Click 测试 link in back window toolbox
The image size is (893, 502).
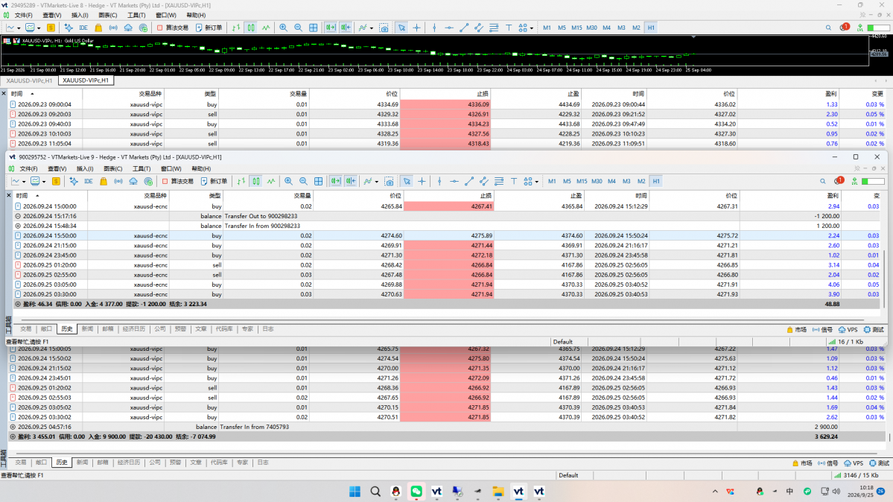880,463
